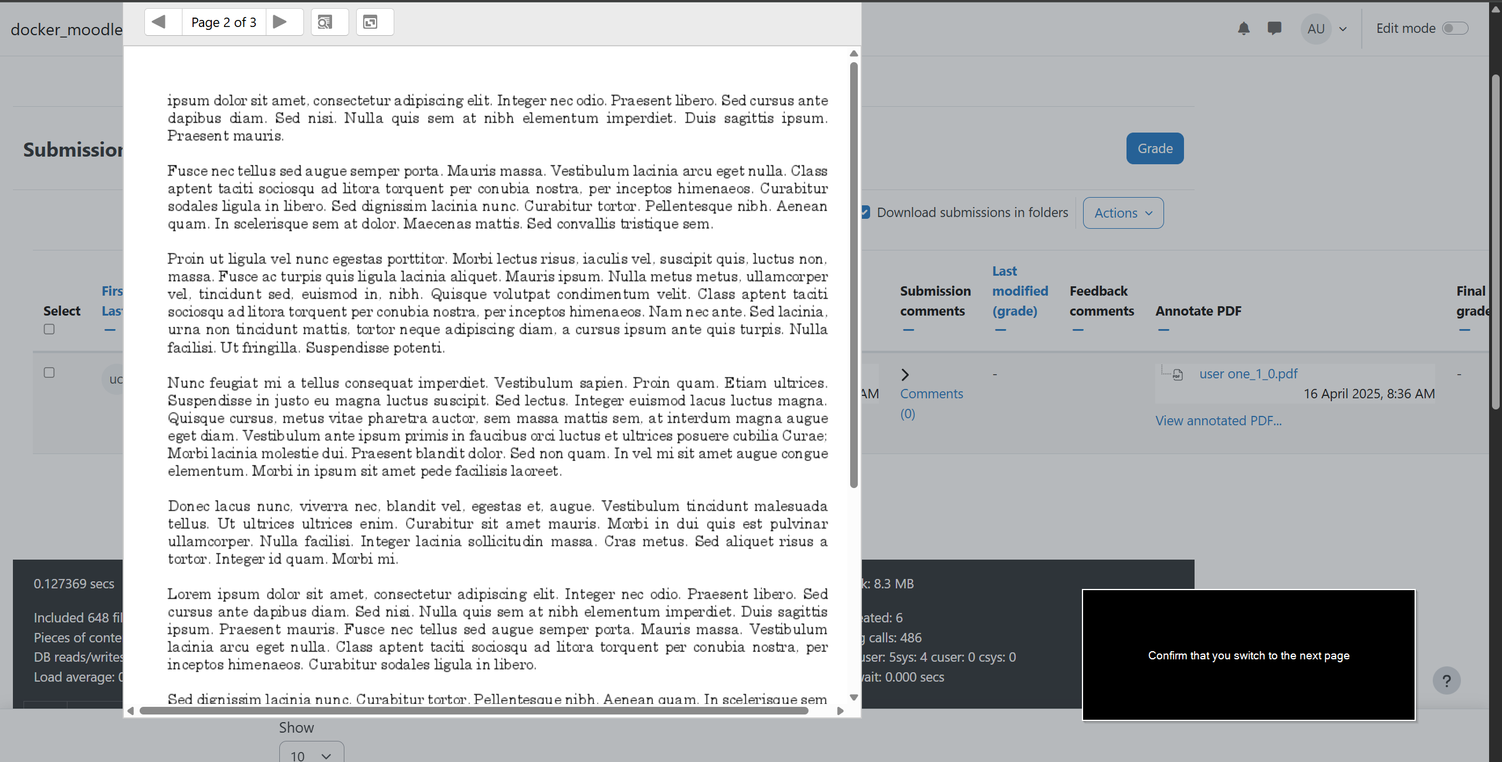Sort by Last modified (grade) column
Image resolution: width=1502 pixels, height=762 pixels.
1020,291
